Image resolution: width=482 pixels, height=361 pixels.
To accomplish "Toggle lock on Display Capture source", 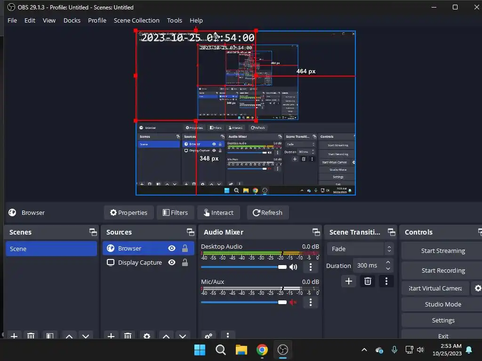I will click(x=185, y=262).
